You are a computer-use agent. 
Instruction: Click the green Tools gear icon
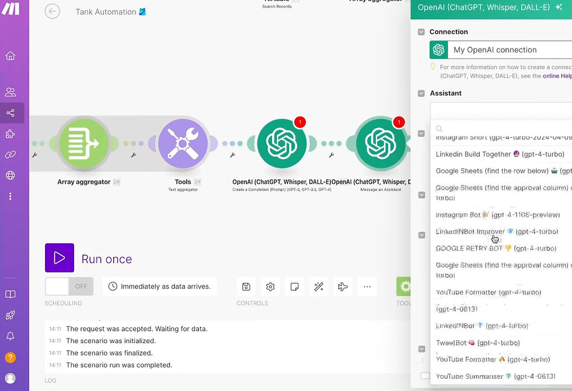404,287
